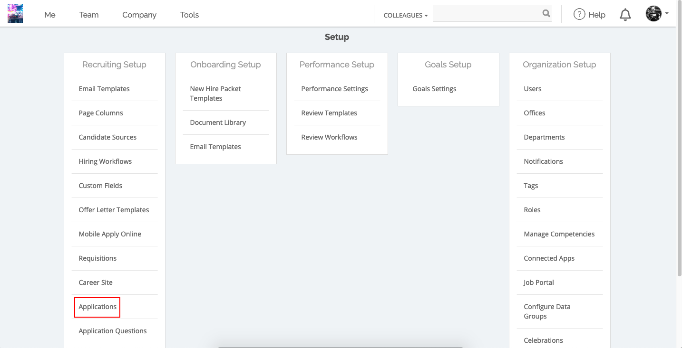Expand the COLLEAGUES search dropdown

point(406,15)
